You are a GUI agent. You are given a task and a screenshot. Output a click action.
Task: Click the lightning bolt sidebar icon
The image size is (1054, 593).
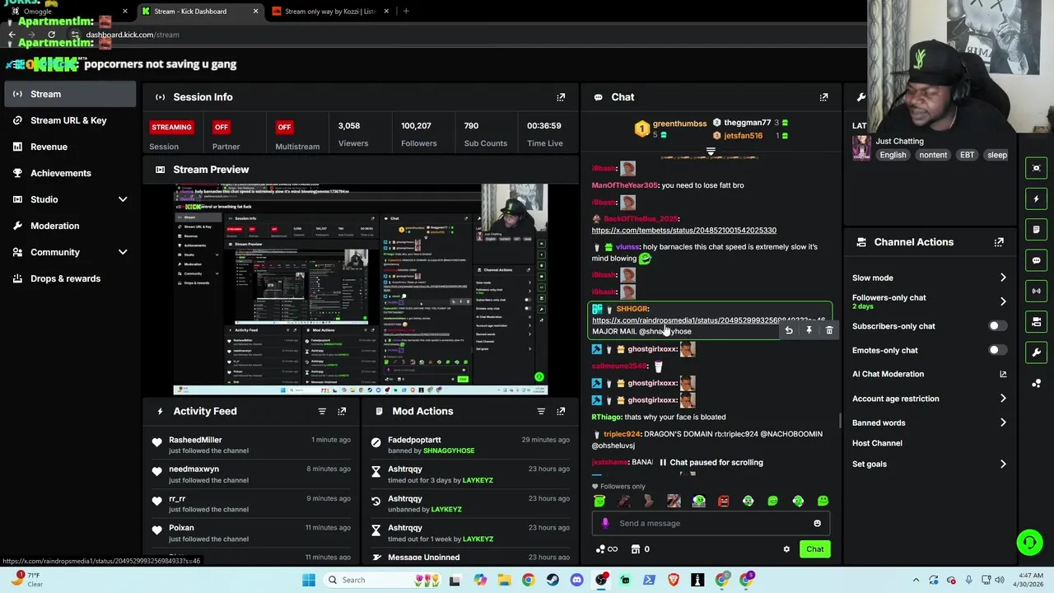tap(1036, 198)
